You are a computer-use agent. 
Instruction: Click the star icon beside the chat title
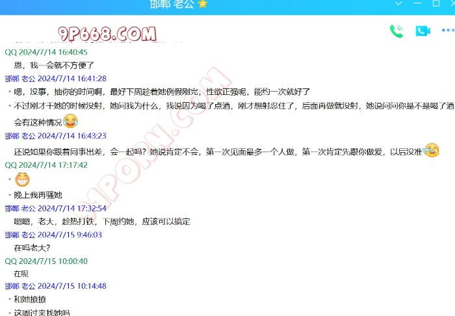[x=203, y=4]
